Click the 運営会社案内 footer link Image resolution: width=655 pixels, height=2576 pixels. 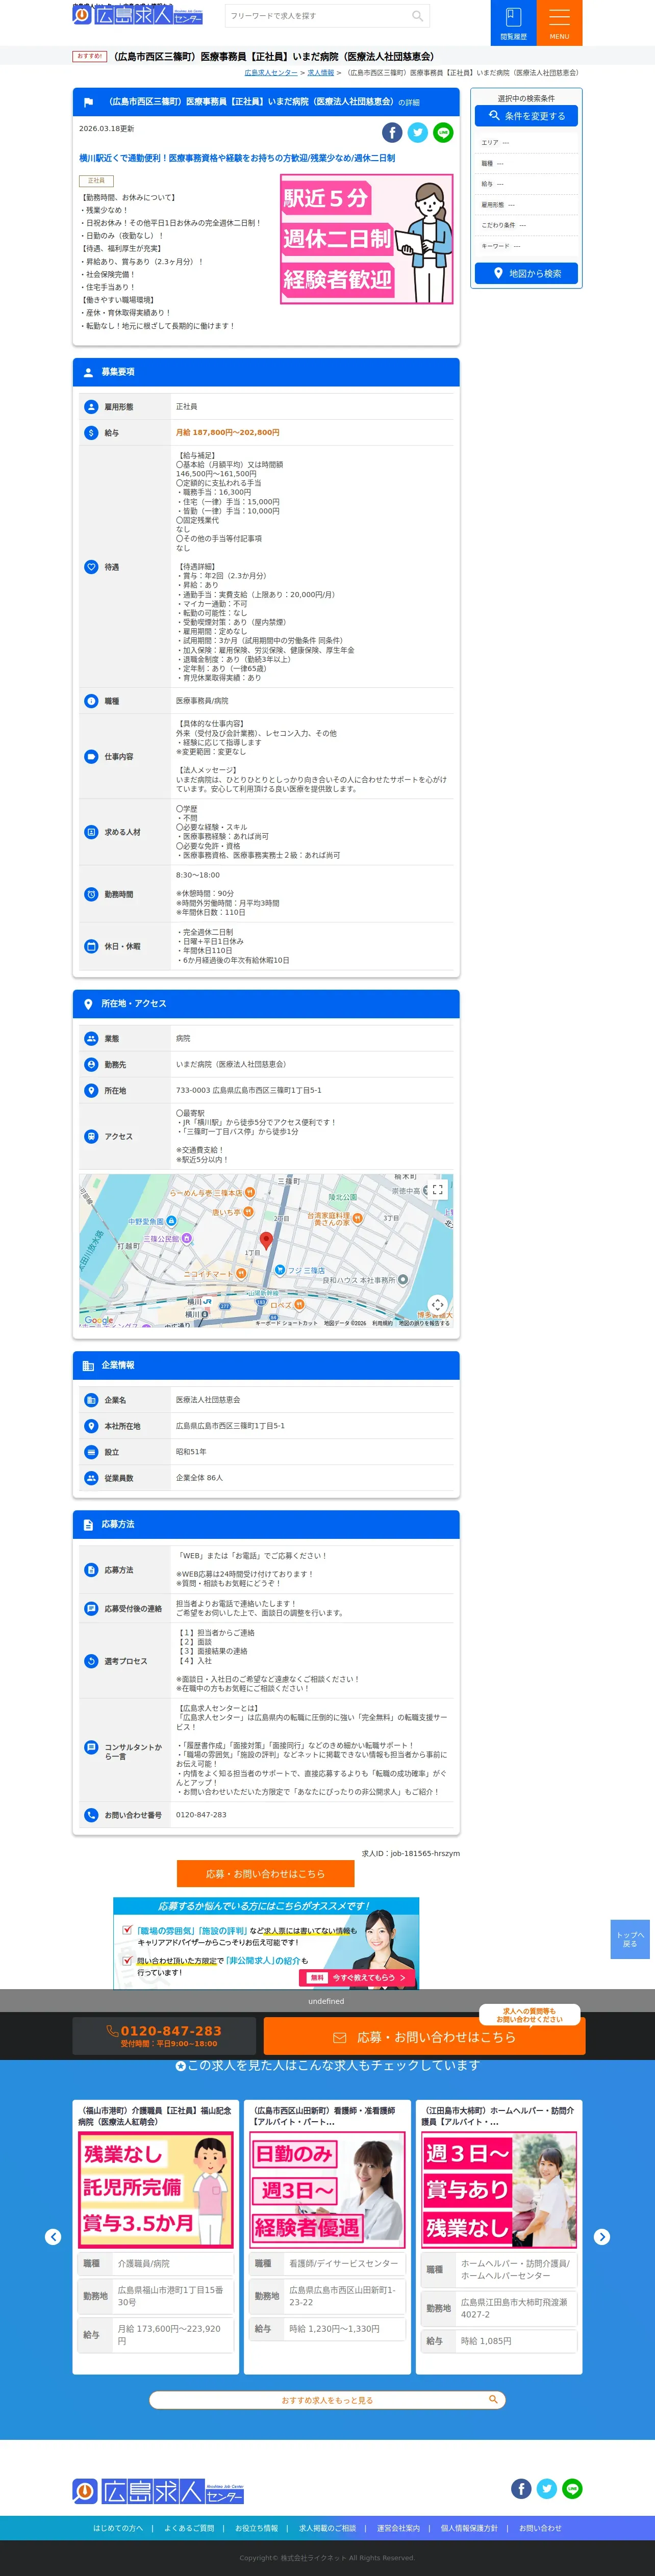(398, 2528)
